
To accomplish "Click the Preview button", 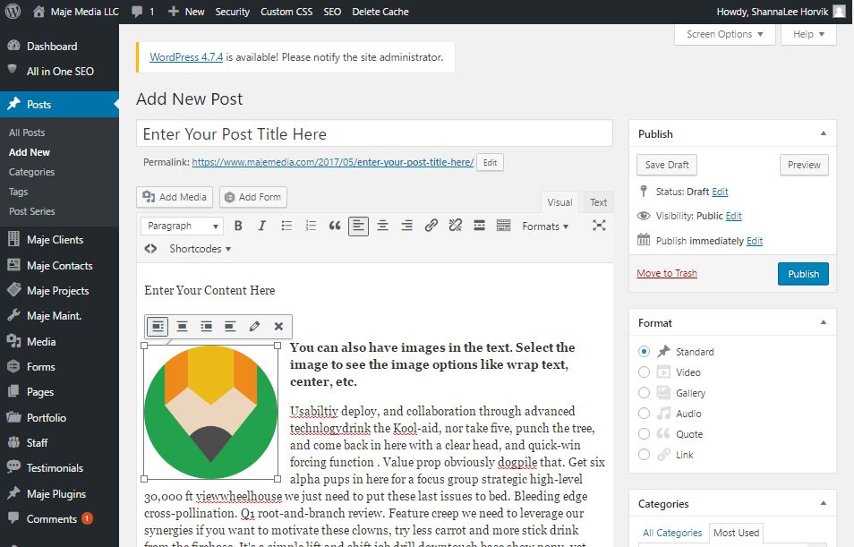I will (804, 165).
